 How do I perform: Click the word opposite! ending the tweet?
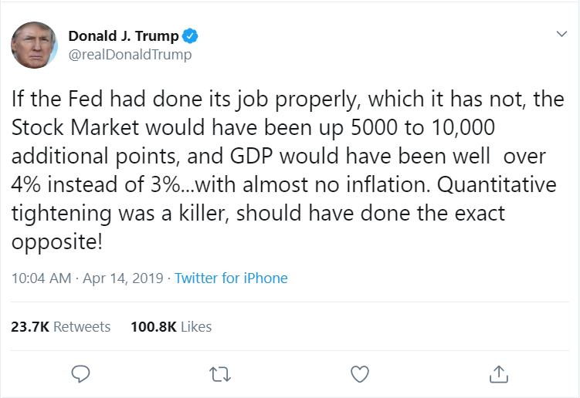(x=57, y=242)
